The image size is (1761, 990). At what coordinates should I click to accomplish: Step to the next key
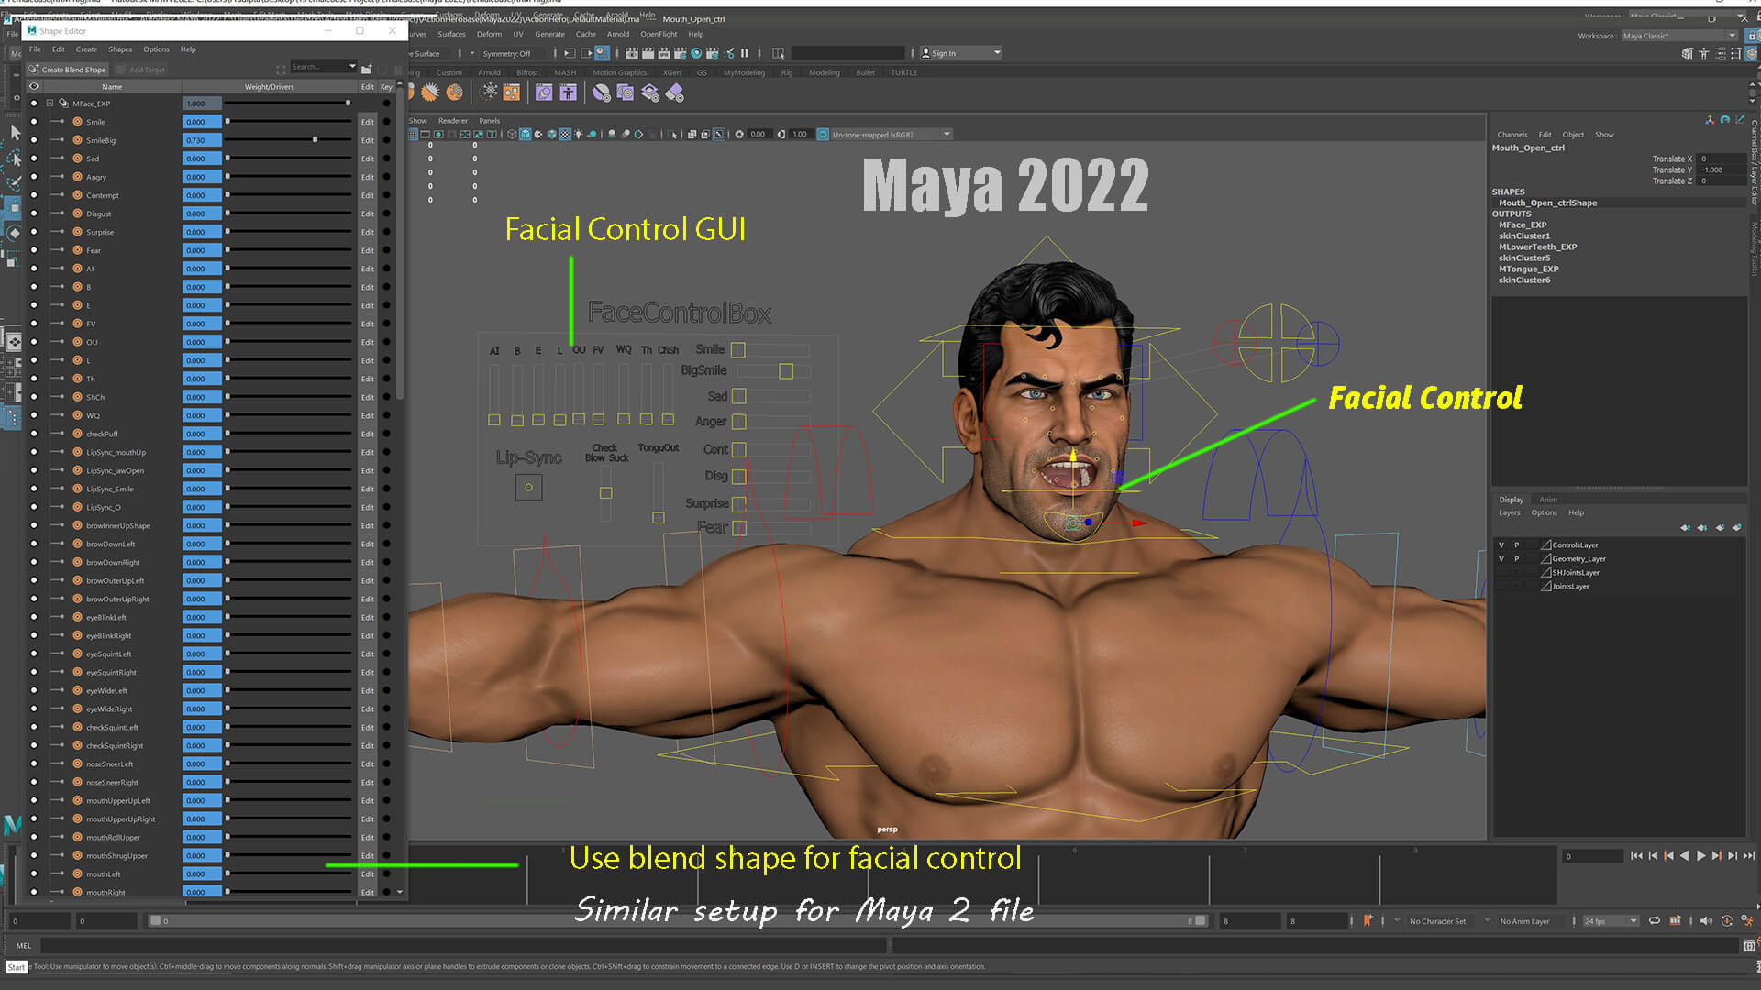tap(1716, 856)
